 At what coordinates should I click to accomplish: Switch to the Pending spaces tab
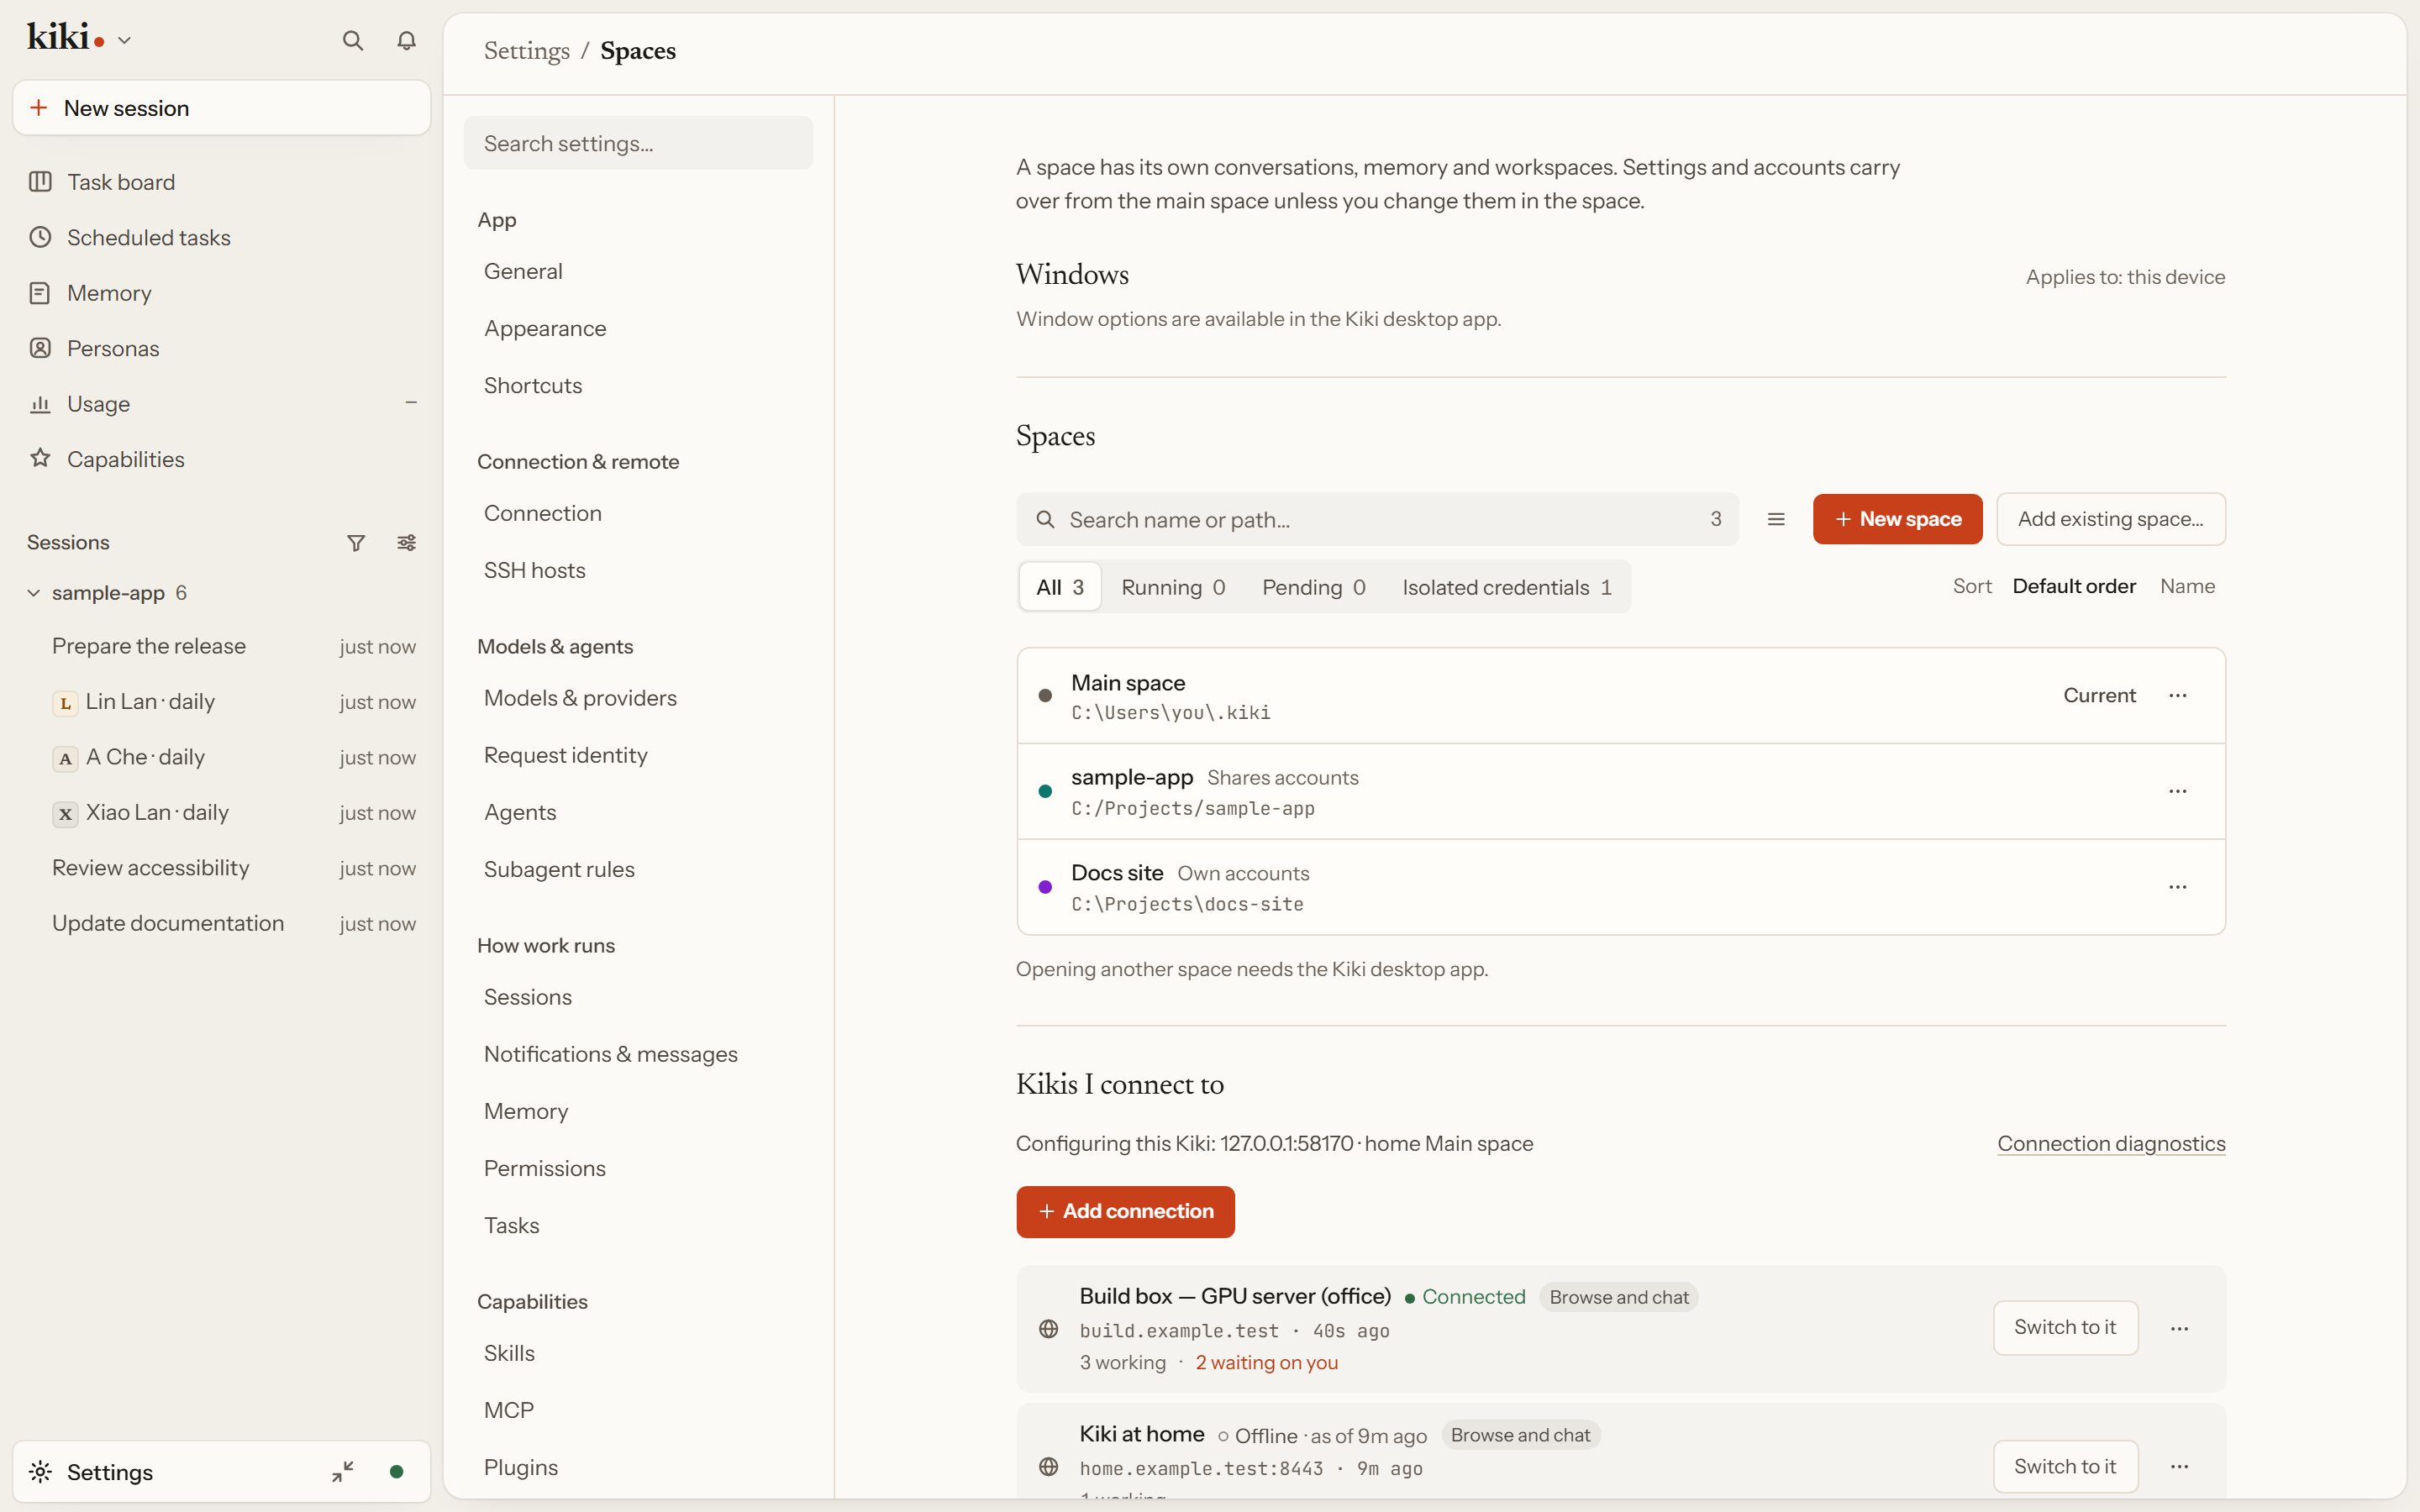click(x=1314, y=587)
